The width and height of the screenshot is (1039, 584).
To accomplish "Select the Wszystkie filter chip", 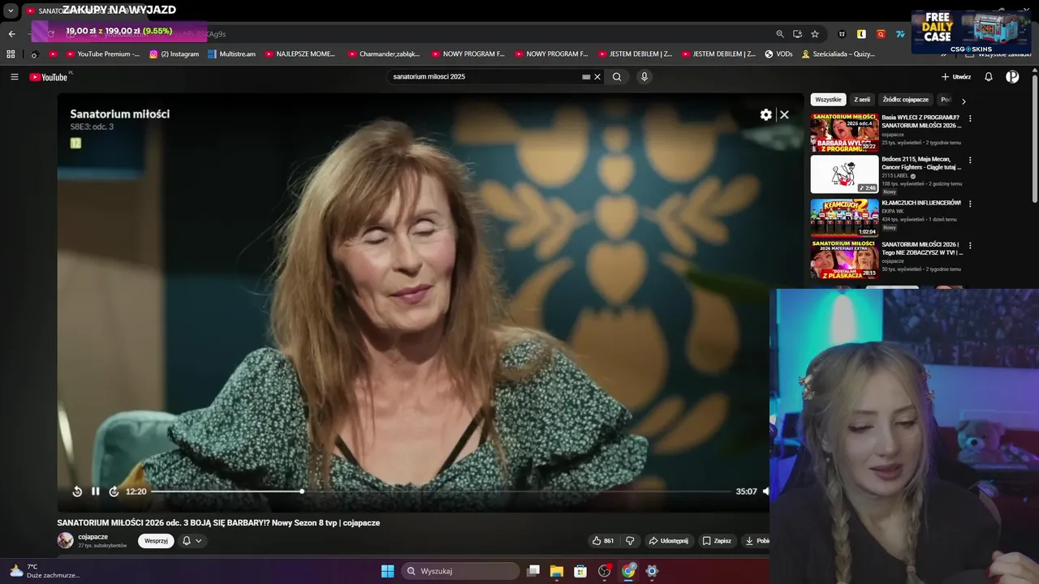I will [x=828, y=100].
